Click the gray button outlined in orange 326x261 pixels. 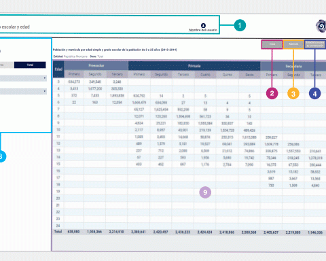[293, 44]
